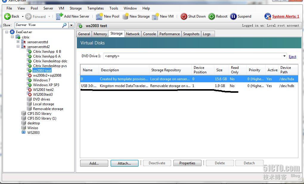304x184 pixels.
Task: Switch to the Performance tab
Action: [x=170, y=34]
